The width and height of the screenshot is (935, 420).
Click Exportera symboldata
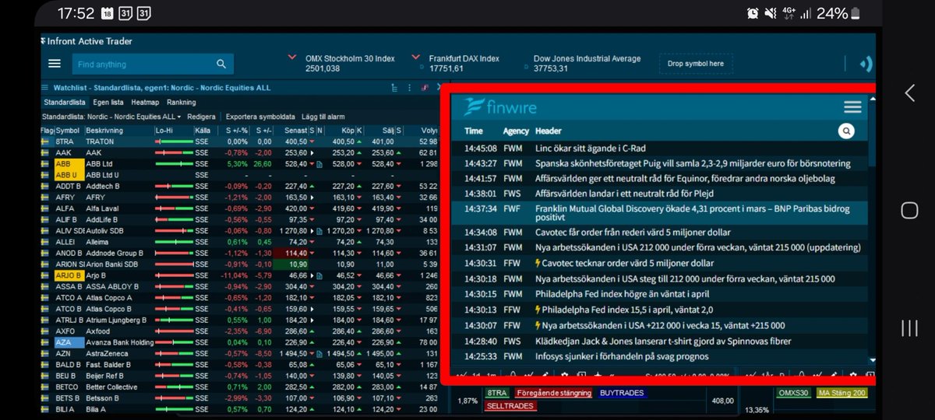pyautogui.click(x=260, y=117)
